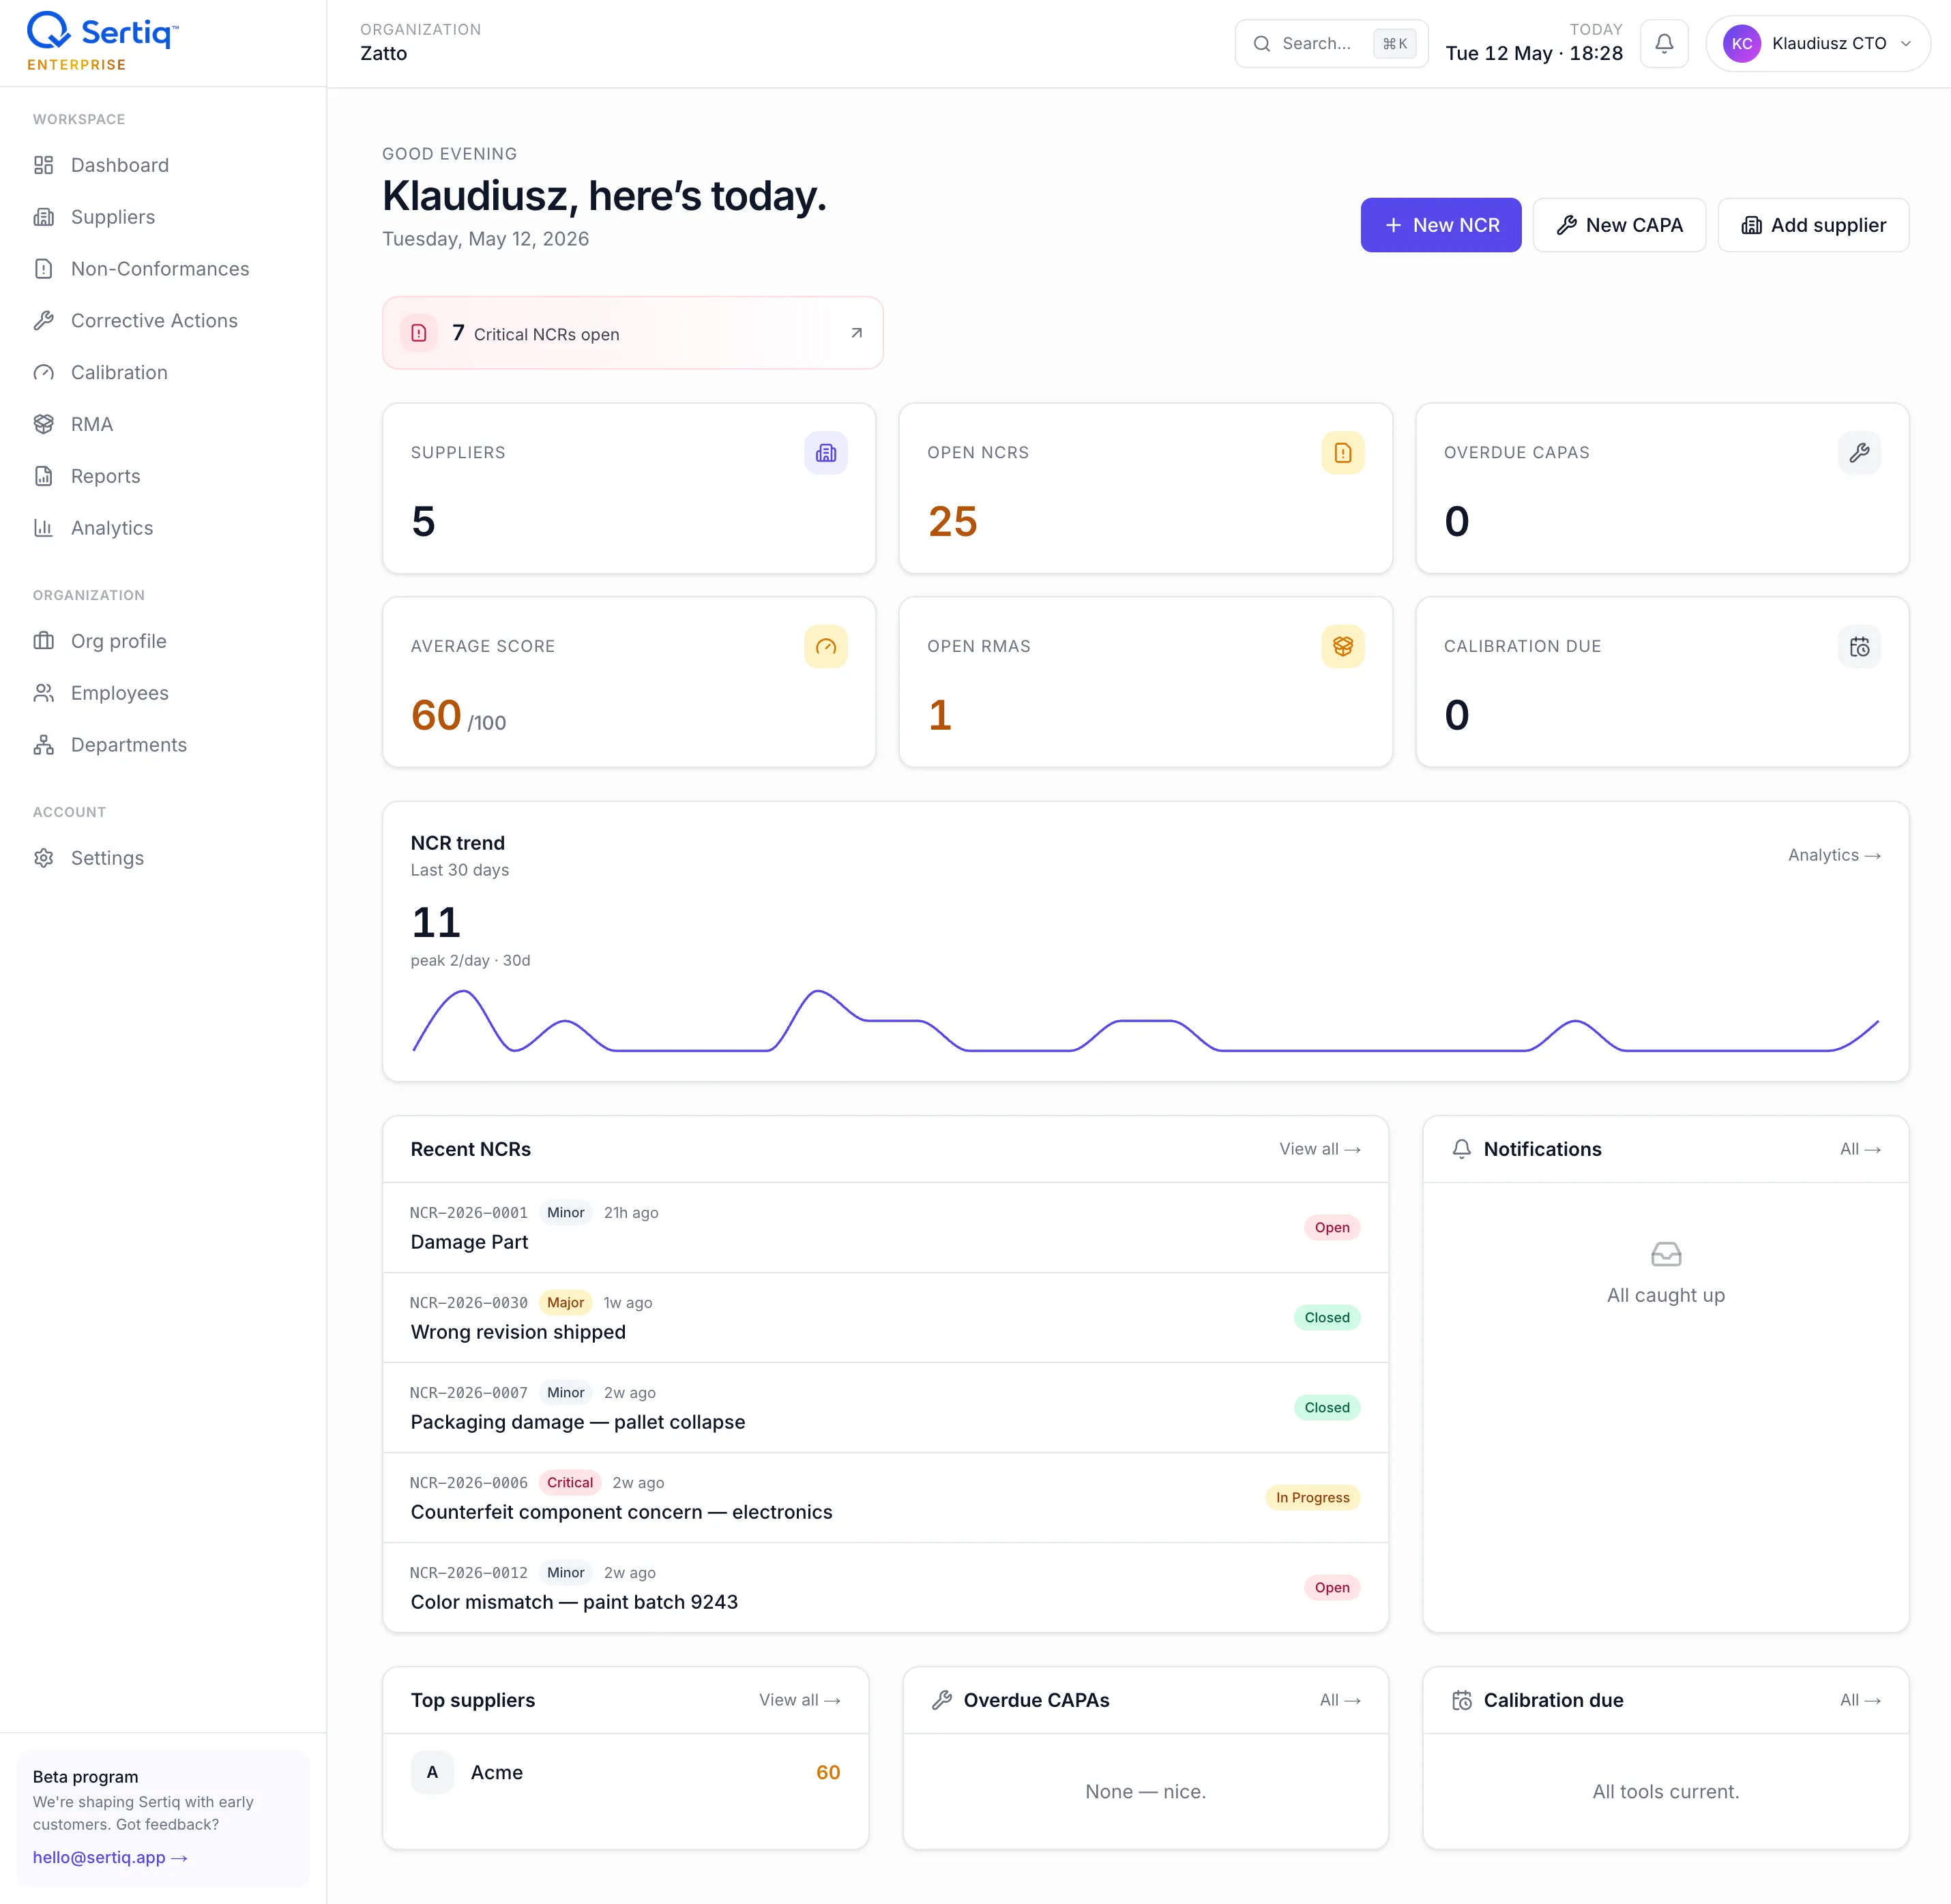Click the Add supplier button

tap(1813, 225)
